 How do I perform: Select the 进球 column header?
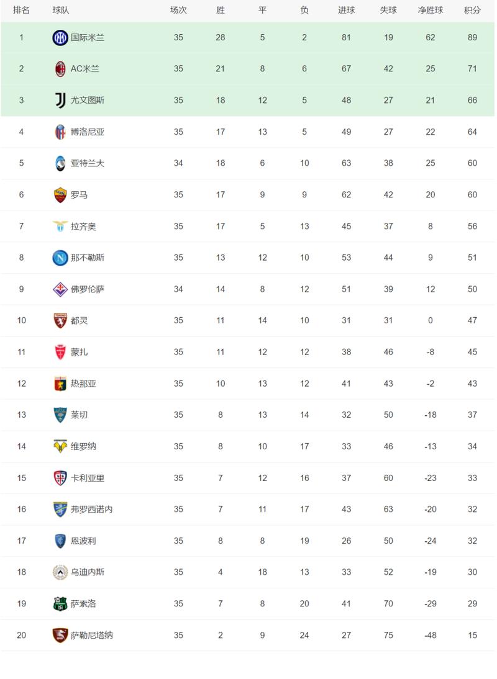click(x=346, y=11)
